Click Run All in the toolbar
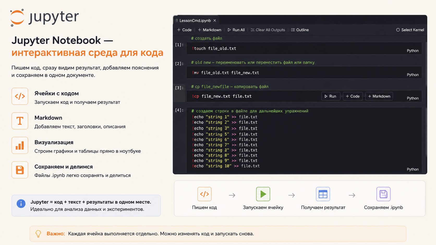 pos(236,30)
